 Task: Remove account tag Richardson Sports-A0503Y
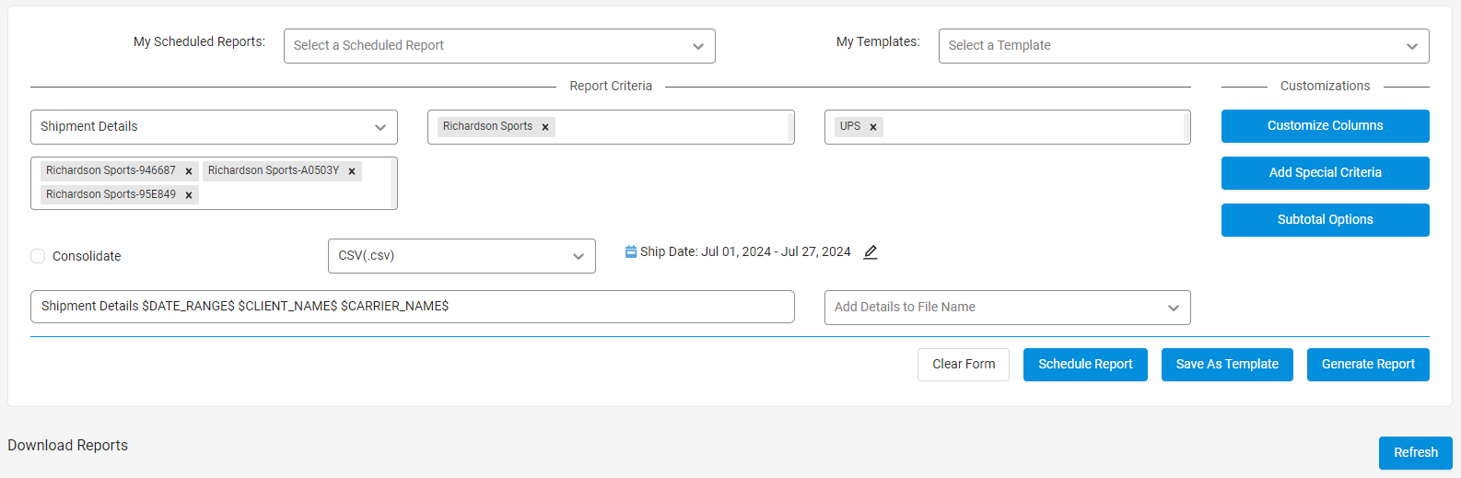pos(352,171)
